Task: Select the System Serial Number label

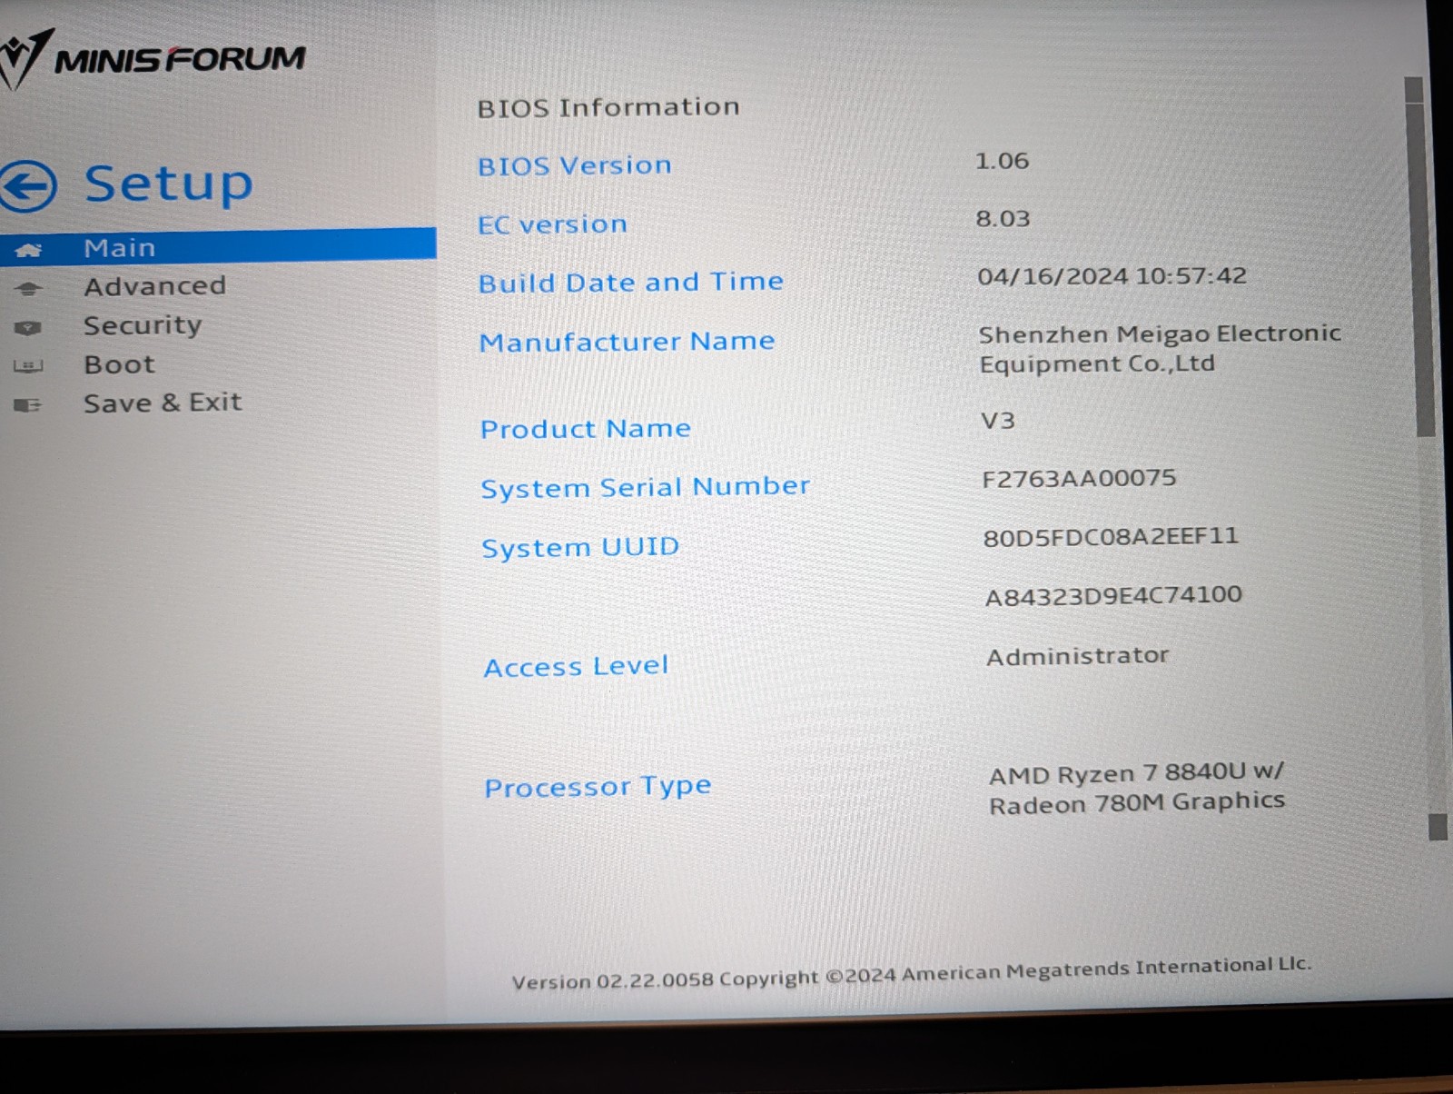Action: coord(645,488)
